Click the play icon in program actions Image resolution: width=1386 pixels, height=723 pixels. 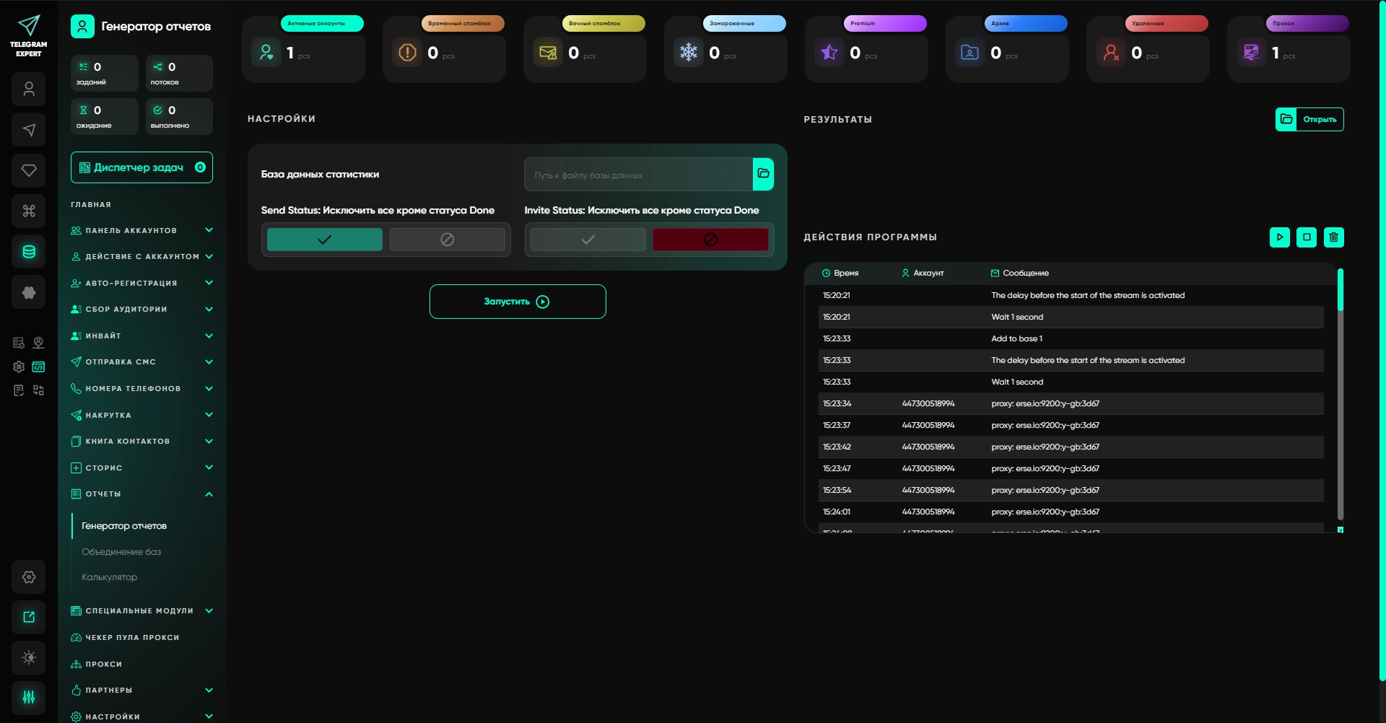[x=1279, y=237]
